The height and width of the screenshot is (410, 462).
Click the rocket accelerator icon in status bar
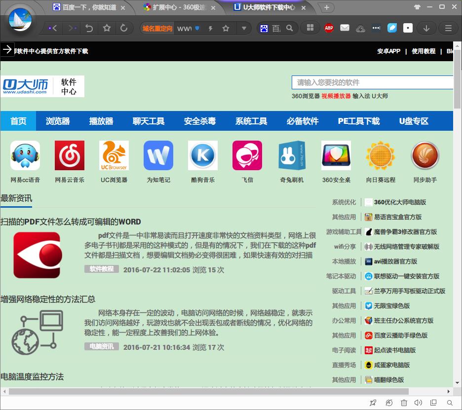[x=374, y=403]
